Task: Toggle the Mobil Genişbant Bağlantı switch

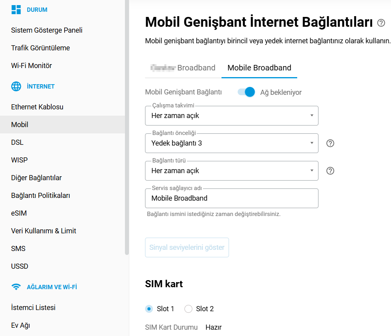Action: (247, 92)
